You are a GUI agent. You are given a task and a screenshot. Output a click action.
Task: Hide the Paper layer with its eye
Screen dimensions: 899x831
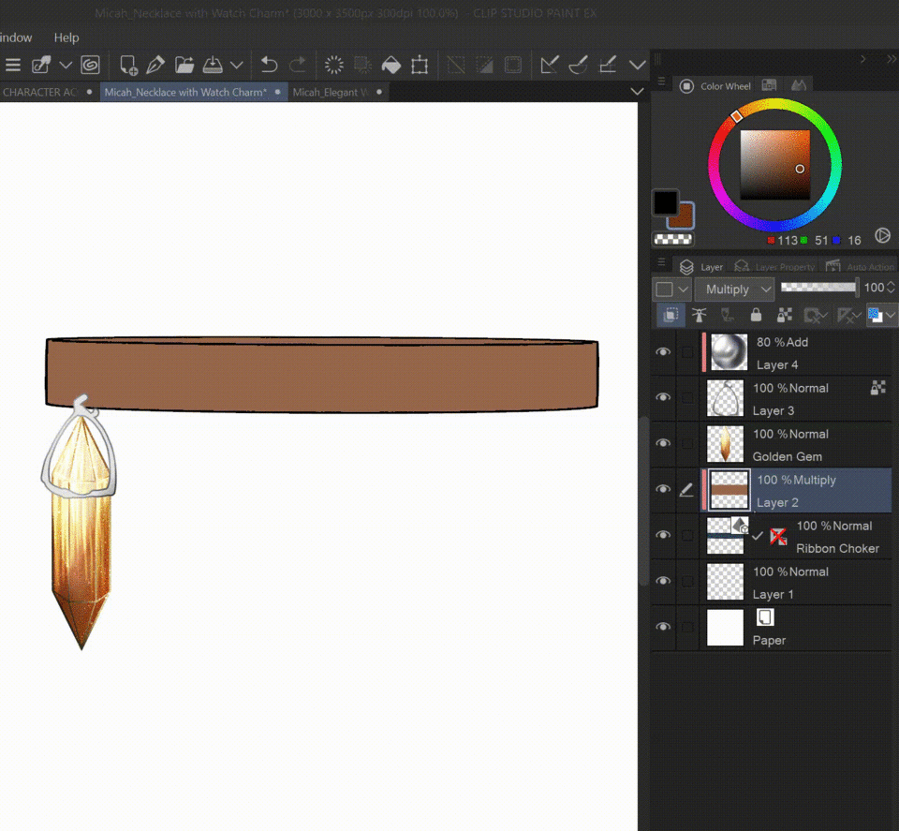pos(663,628)
